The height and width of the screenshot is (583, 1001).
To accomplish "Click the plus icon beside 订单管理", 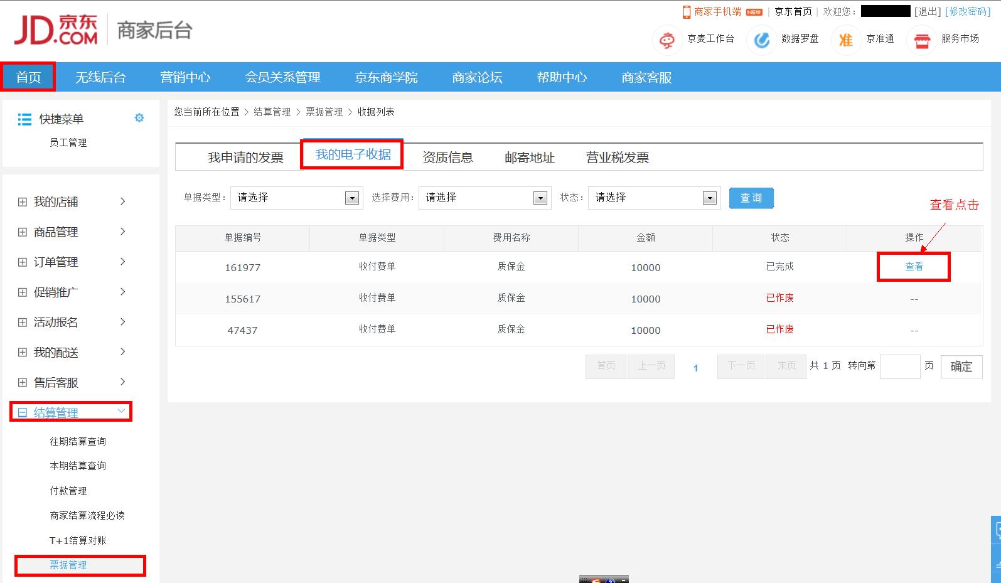I will (23, 262).
